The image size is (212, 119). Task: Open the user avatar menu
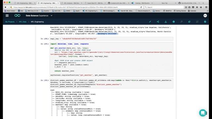205,16
